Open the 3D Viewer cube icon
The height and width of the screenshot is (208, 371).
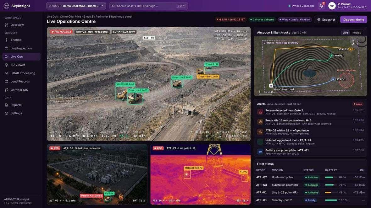point(7,65)
